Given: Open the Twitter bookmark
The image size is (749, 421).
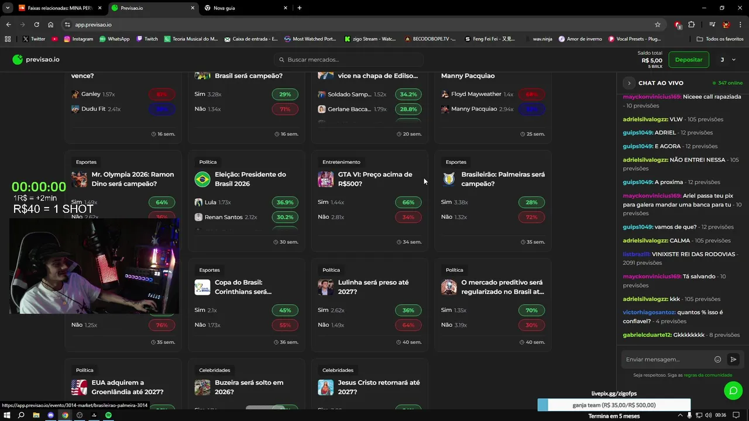Looking at the screenshot, I should point(33,39).
